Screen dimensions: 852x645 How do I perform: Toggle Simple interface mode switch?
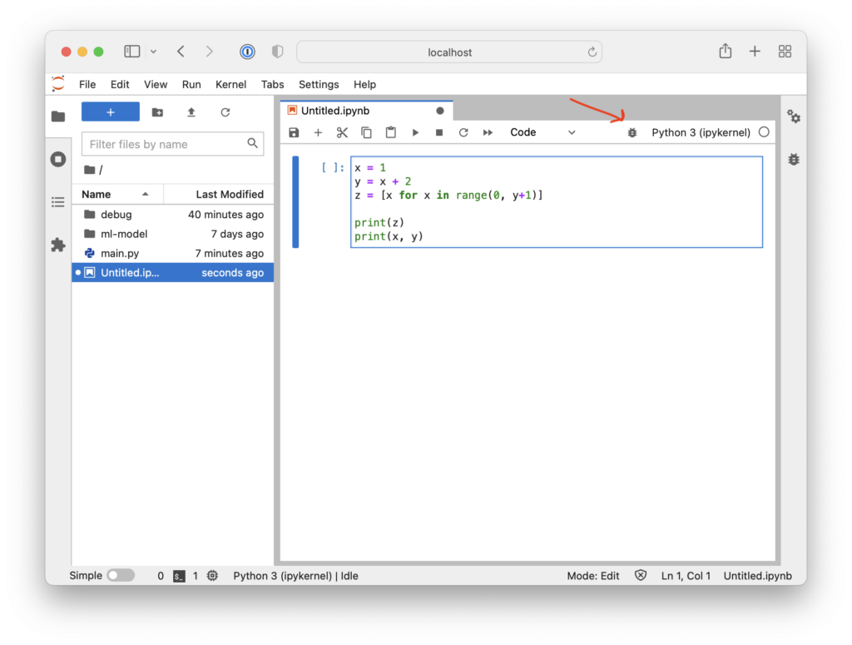121,575
